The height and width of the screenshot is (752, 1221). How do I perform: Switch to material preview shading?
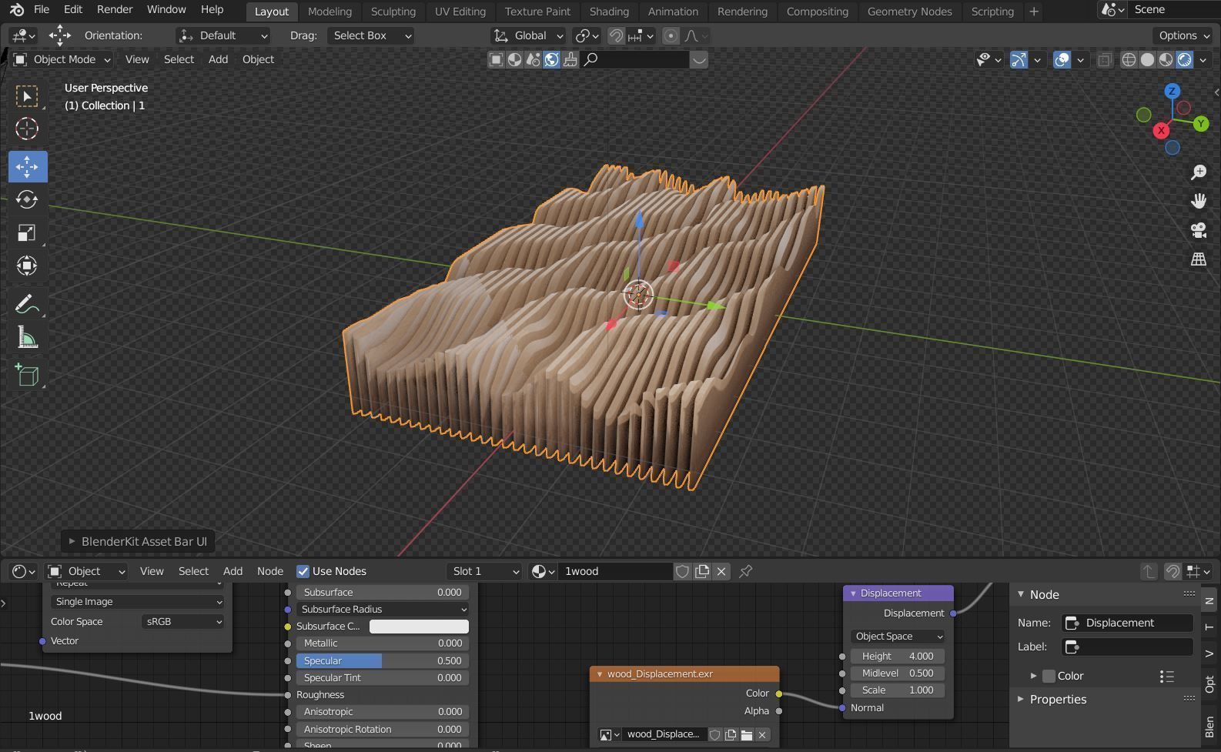[1166, 59]
